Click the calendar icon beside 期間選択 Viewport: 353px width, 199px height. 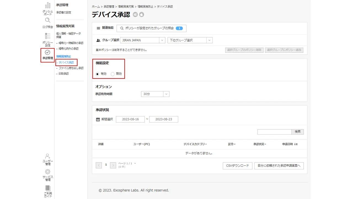pyautogui.click(x=98, y=119)
